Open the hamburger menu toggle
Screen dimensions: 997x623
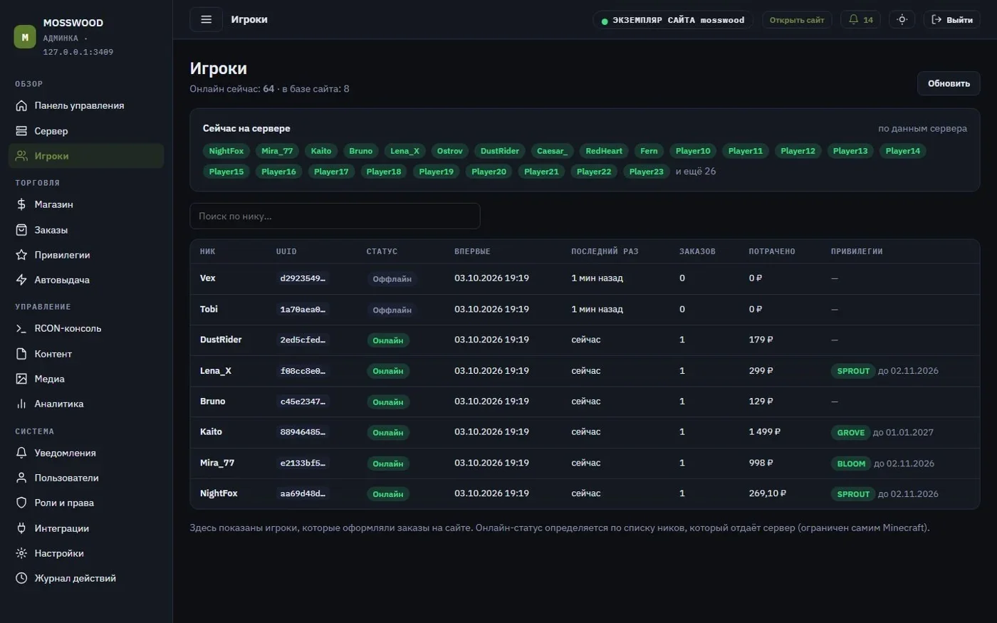tap(206, 19)
